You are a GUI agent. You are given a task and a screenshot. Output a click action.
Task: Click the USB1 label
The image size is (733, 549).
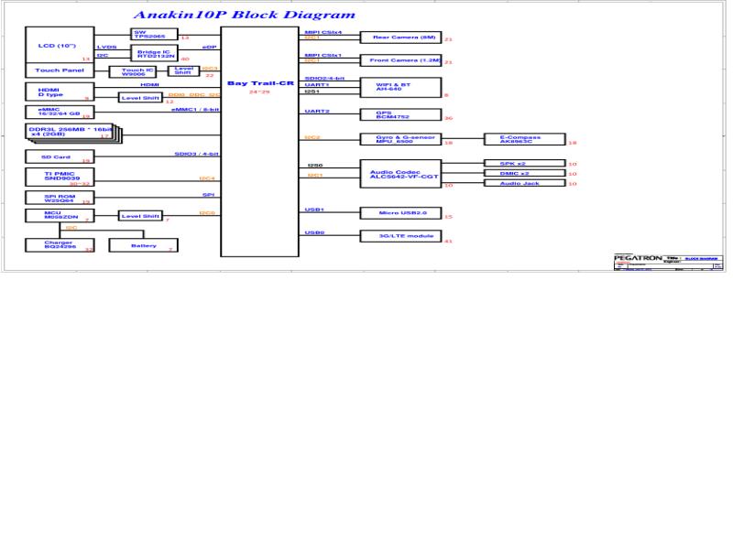314,210
